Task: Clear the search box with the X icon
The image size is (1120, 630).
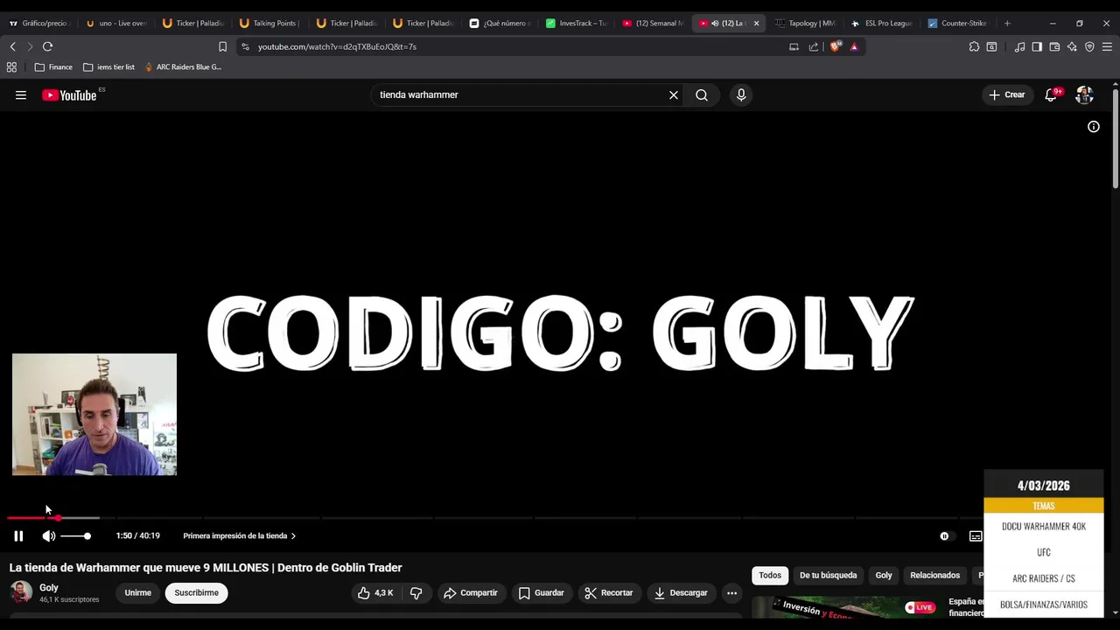Action: point(674,95)
